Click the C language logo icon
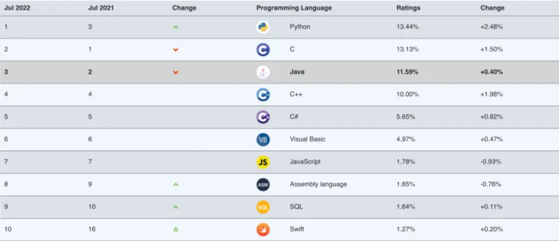 (x=263, y=50)
